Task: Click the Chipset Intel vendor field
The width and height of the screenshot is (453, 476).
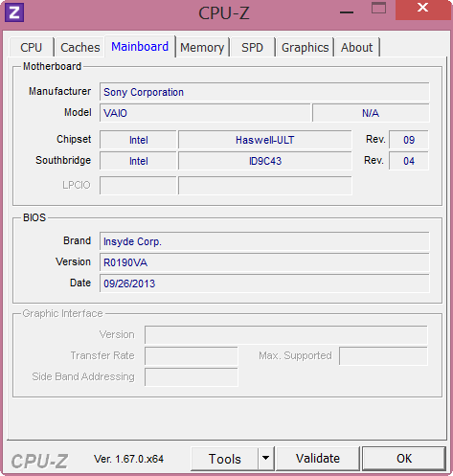Action: coord(138,140)
